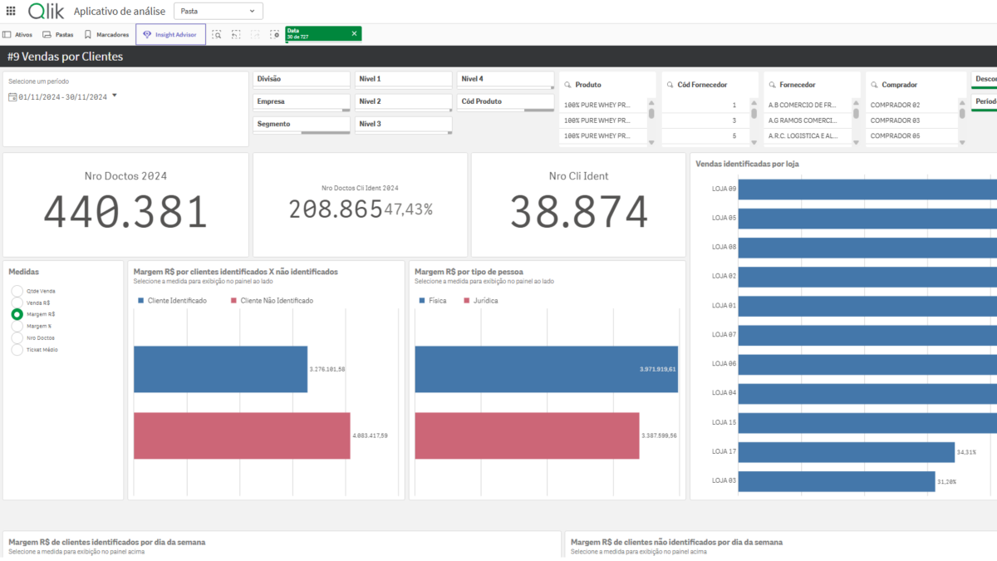The image size is (997, 561).
Task: Click the search icon in Comprador filter
Action: pos(873,85)
